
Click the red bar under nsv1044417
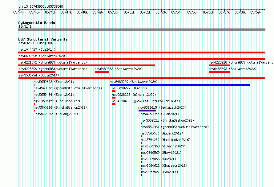click(x=142, y=53)
